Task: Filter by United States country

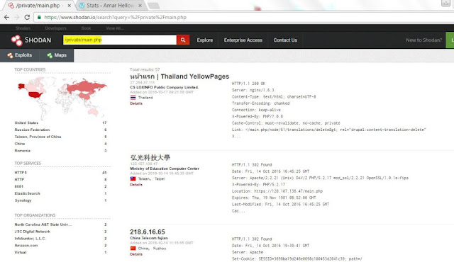Action: (26, 123)
